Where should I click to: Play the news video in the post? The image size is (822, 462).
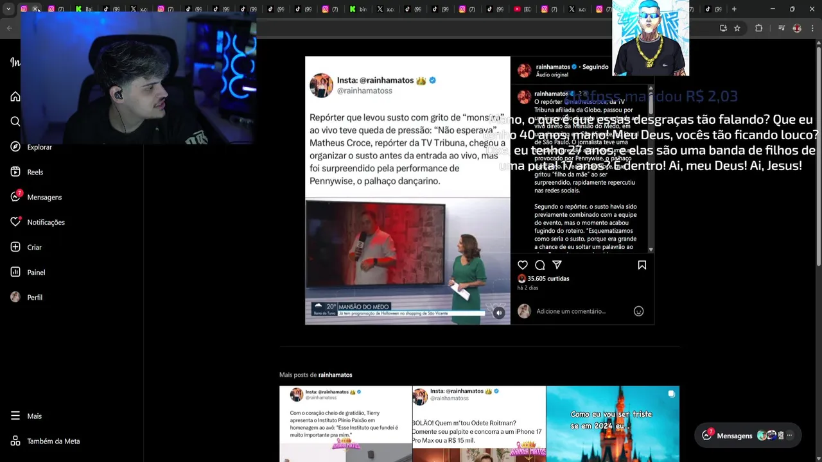[x=408, y=260]
